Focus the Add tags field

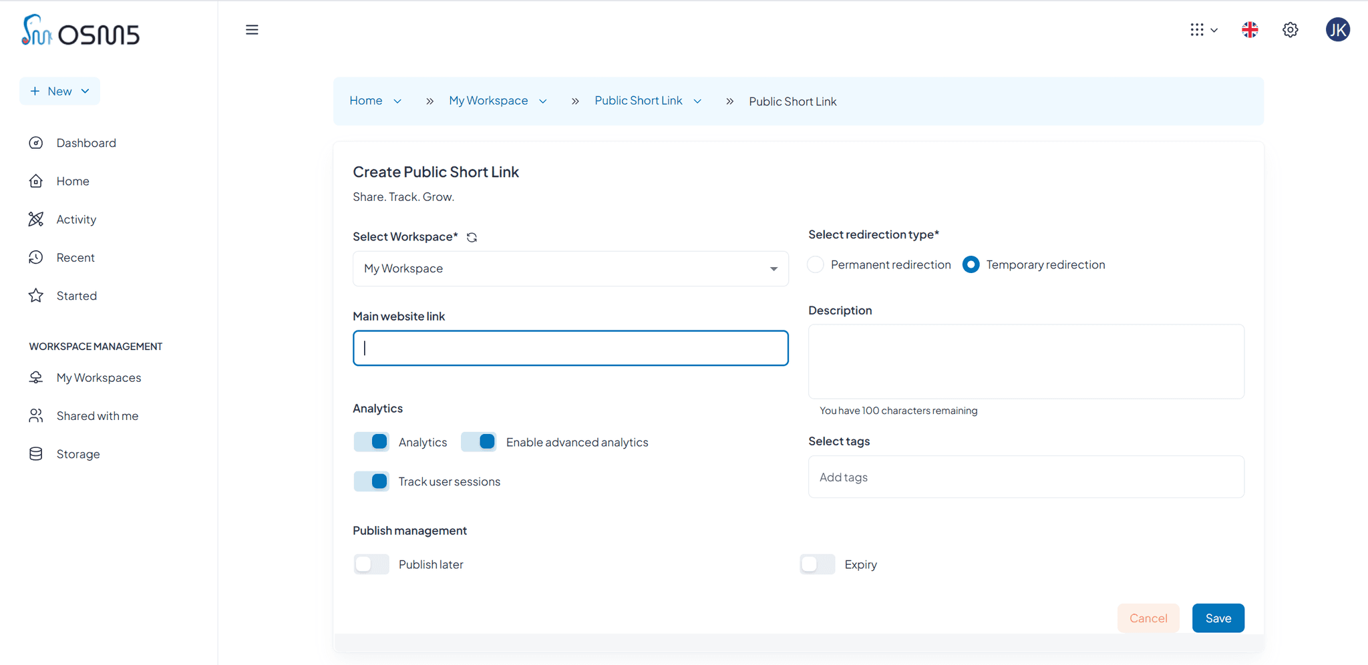tap(1026, 477)
